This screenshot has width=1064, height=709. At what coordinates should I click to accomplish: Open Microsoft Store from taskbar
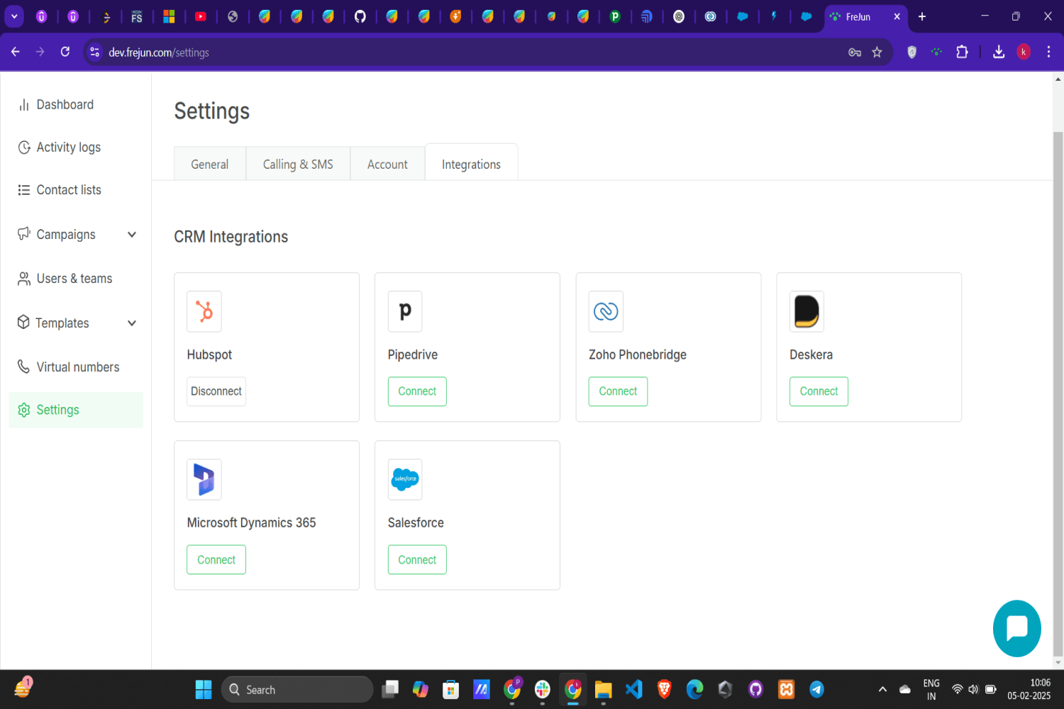click(x=450, y=689)
